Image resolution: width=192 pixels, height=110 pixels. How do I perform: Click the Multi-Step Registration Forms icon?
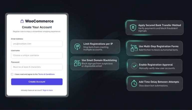134,48
